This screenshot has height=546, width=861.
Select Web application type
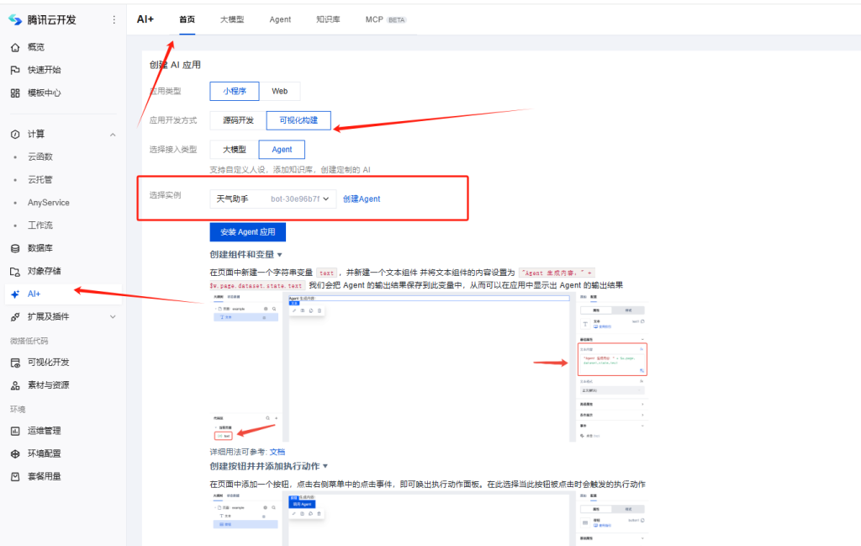[279, 91]
